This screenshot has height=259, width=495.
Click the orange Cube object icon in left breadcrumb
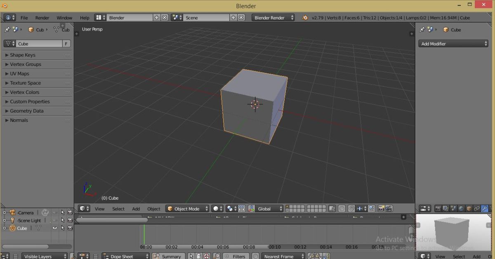tap(31, 30)
